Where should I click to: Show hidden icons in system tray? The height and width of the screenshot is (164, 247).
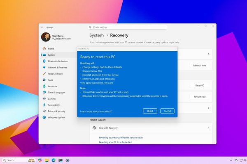click(x=231, y=160)
